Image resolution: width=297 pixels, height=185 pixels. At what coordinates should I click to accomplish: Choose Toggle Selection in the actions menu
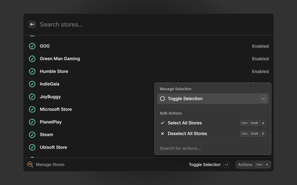click(x=213, y=99)
